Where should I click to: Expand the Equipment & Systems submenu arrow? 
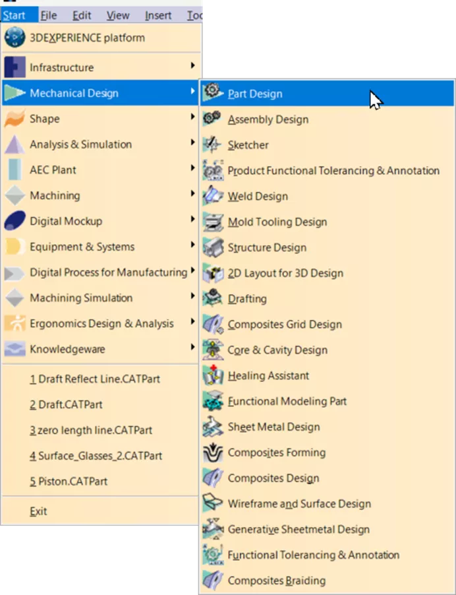point(192,245)
